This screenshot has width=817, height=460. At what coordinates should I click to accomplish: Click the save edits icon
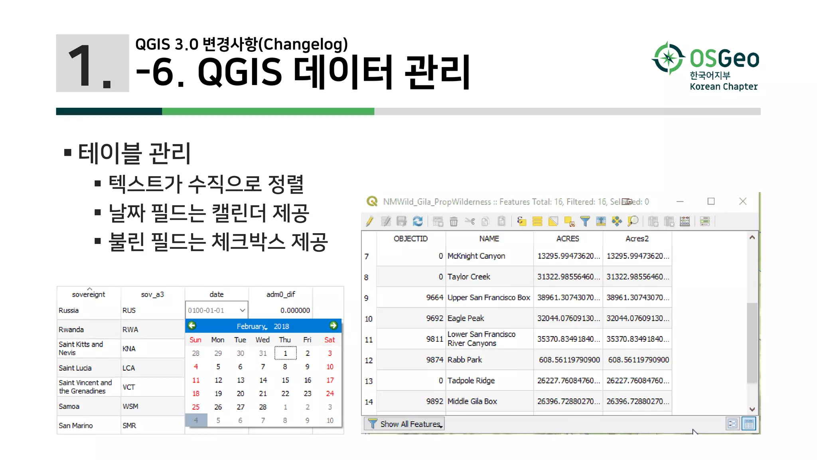[x=402, y=221]
